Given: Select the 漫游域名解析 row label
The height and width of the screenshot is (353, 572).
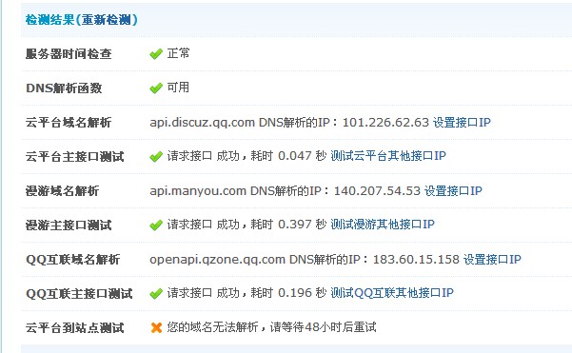Looking at the screenshot, I should (62, 191).
